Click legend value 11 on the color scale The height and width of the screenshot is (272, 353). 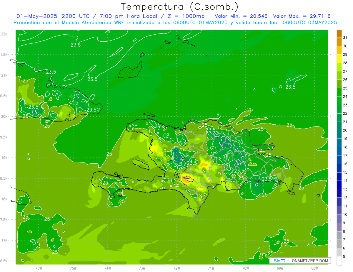pyautogui.click(x=345, y=206)
